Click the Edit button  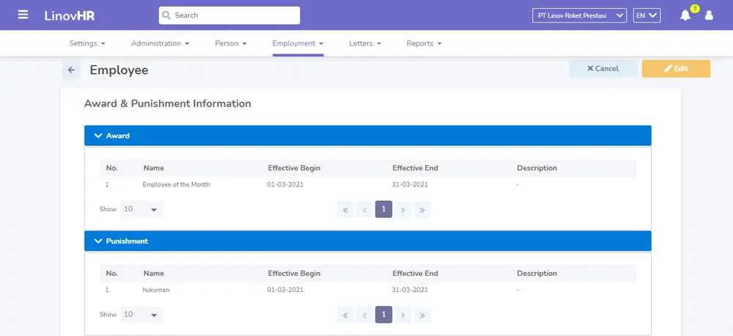(x=676, y=68)
